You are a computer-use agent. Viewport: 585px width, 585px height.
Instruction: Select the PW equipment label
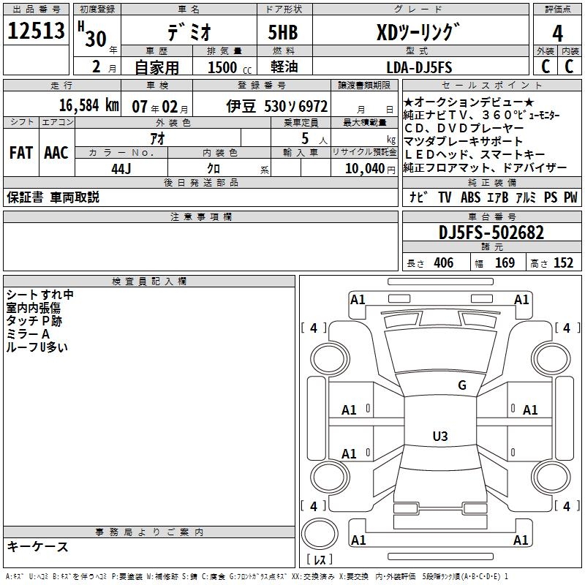[x=571, y=197]
